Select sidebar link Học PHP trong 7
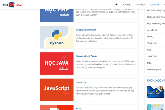 pos(156,10)
